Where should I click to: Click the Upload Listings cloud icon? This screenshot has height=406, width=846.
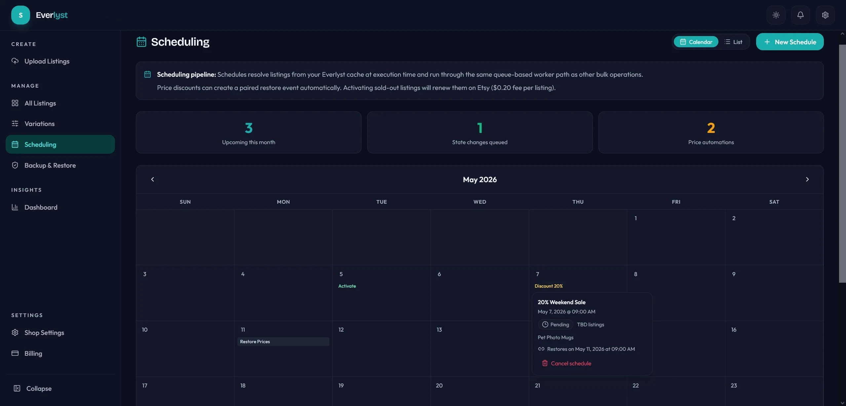click(x=15, y=61)
